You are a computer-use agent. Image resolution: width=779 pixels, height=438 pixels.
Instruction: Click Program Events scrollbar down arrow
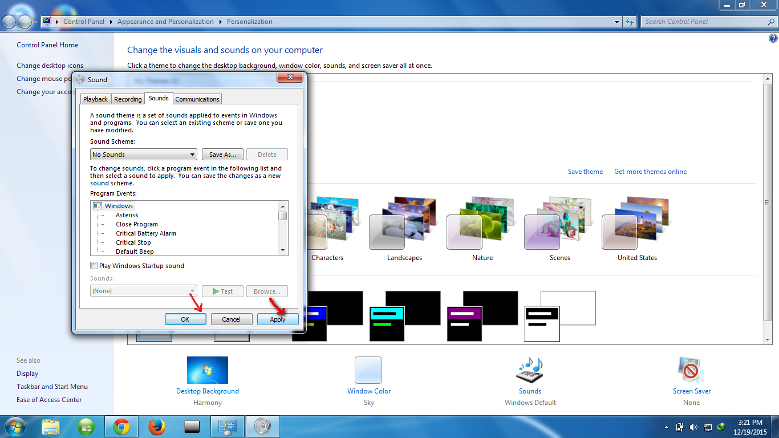point(282,250)
